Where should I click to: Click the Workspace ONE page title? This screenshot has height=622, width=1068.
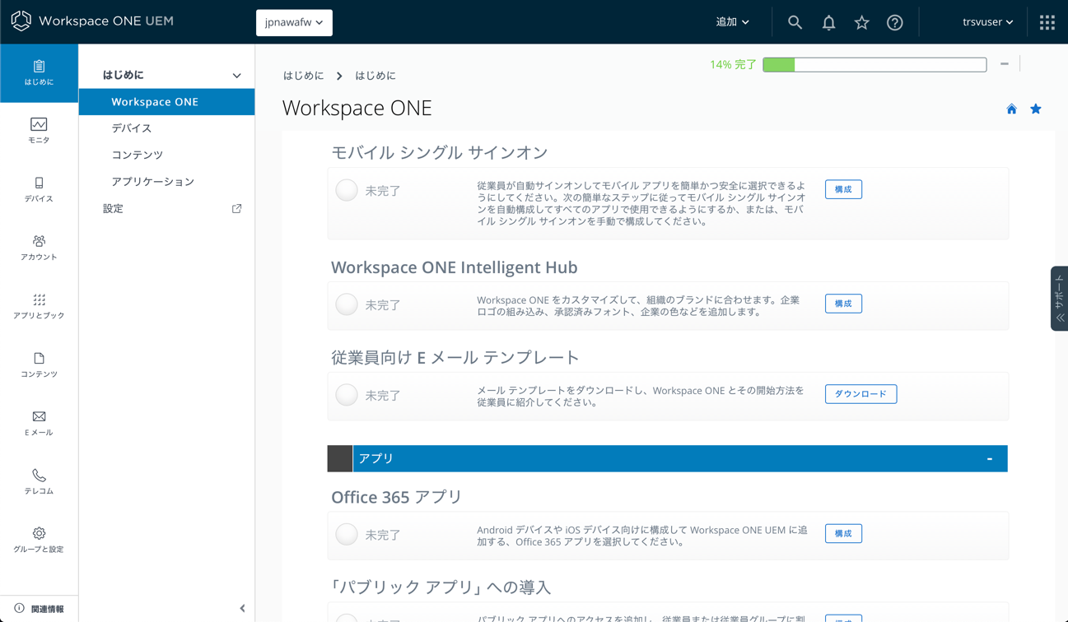[357, 108]
